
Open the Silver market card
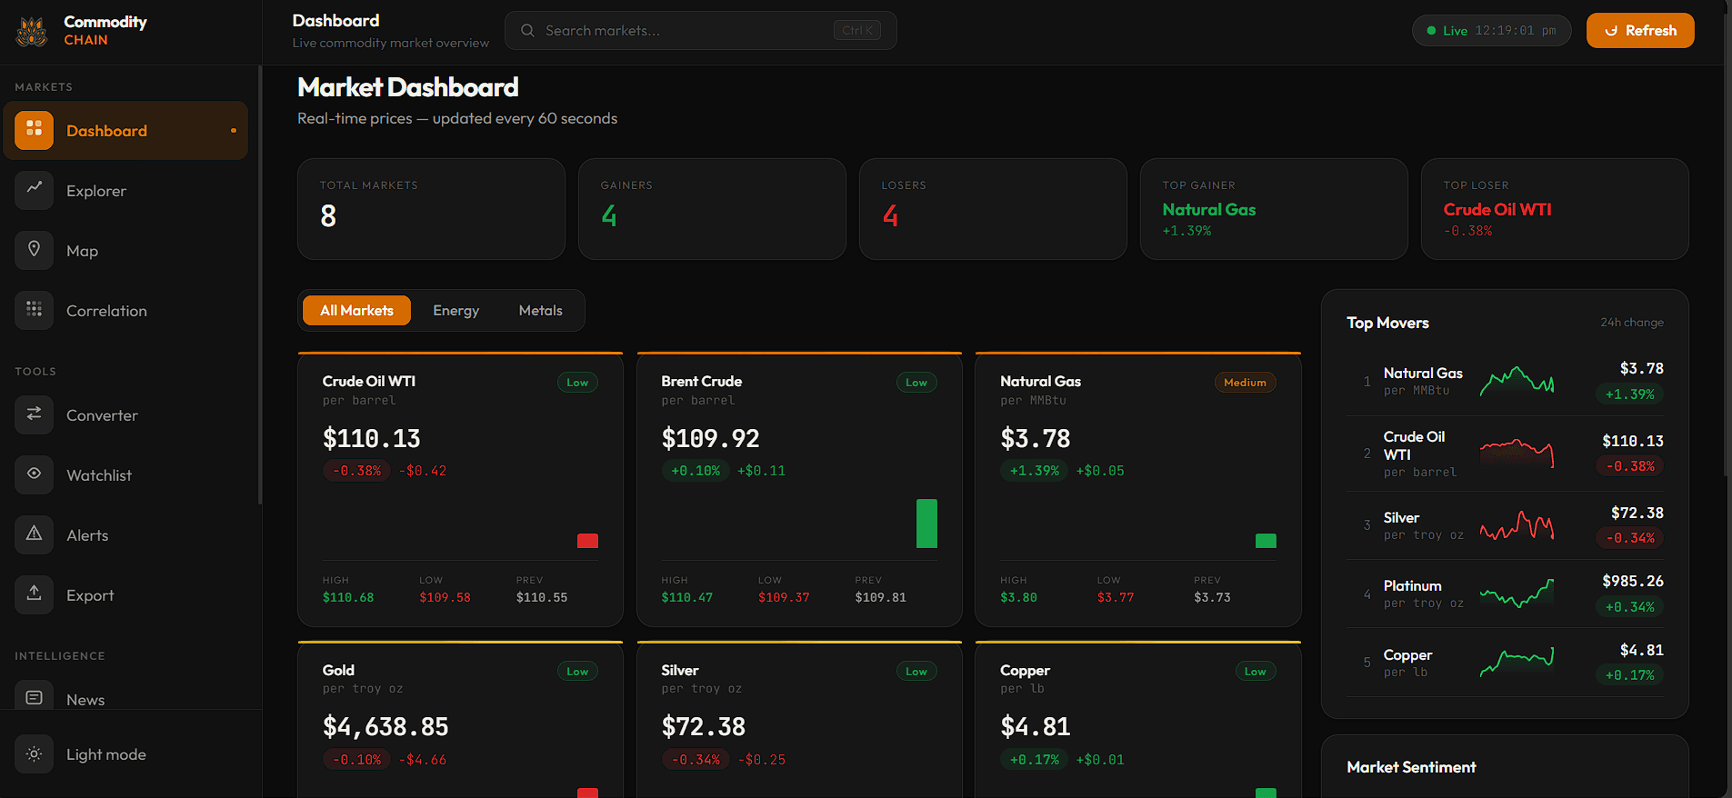(x=799, y=719)
